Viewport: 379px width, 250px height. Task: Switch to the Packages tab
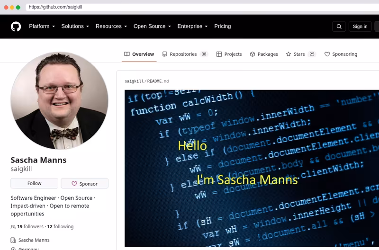pos(264,54)
